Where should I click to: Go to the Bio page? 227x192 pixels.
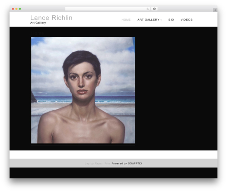171,20
